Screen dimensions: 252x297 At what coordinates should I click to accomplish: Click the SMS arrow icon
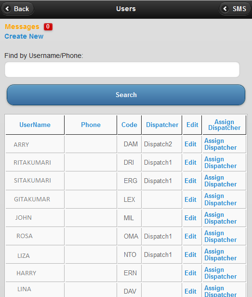click(225, 9)
